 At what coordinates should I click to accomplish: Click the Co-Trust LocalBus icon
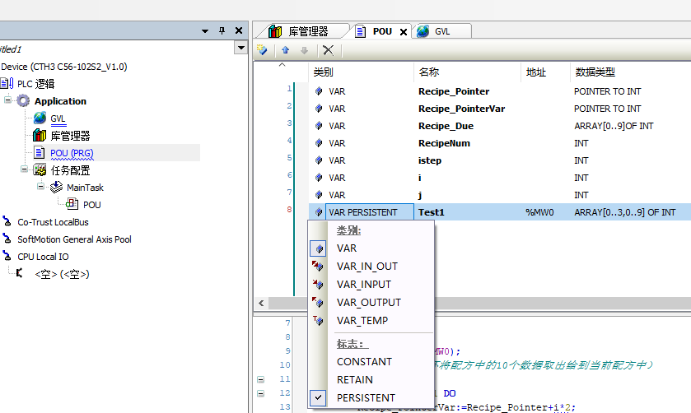point(7,221)
